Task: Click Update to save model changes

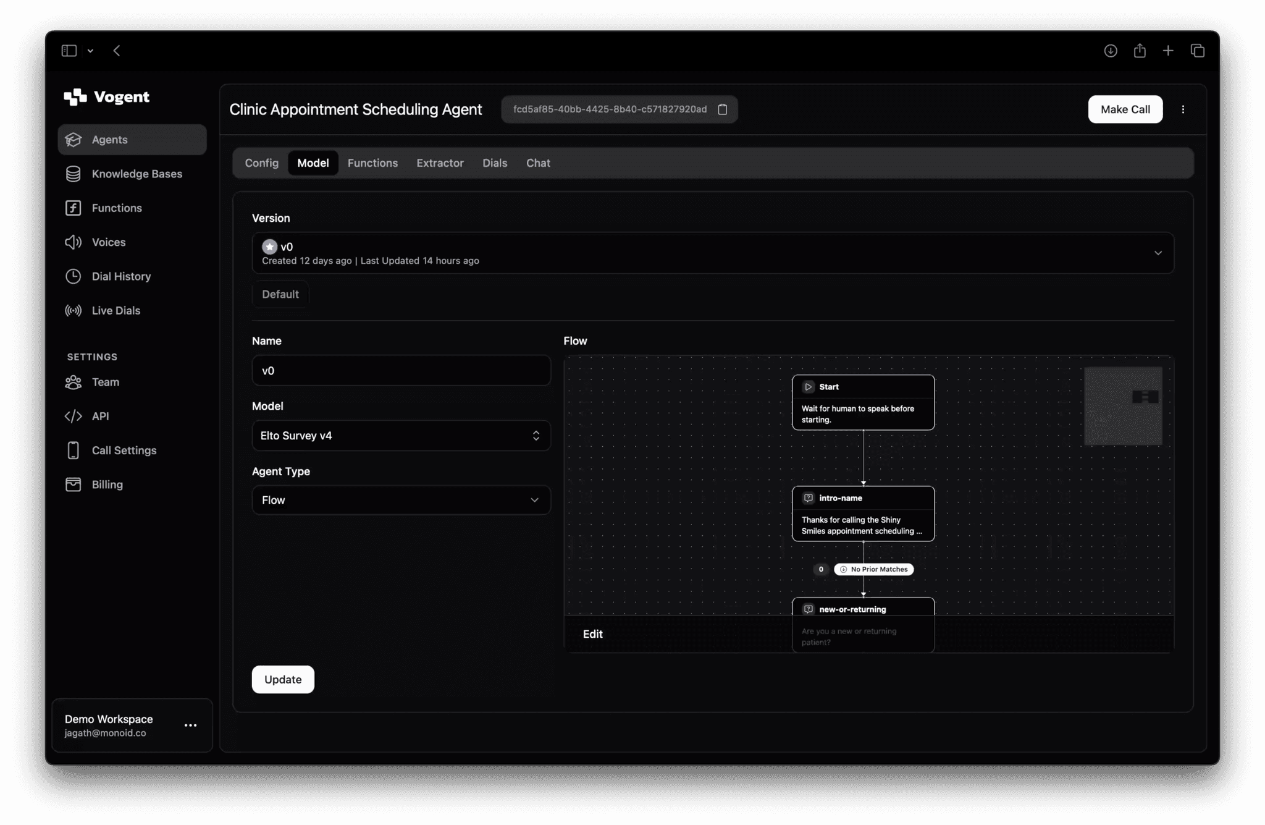Action: (x=282, y=679)
